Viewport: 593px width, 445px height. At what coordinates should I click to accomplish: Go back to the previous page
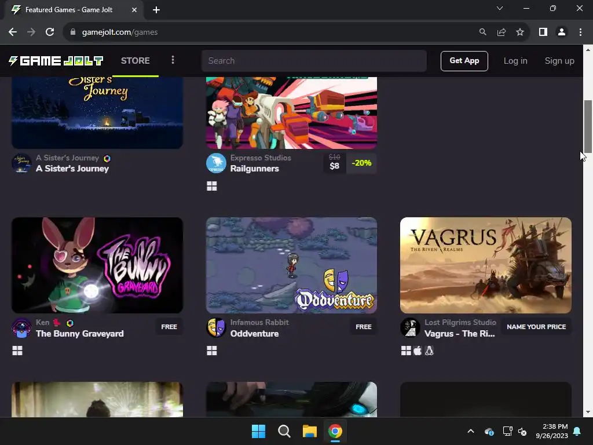tap(13, 32)
